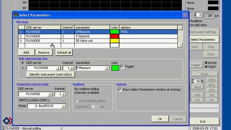Click the Start button in main window
231x130 pixels.
click(x=196, y=47)
